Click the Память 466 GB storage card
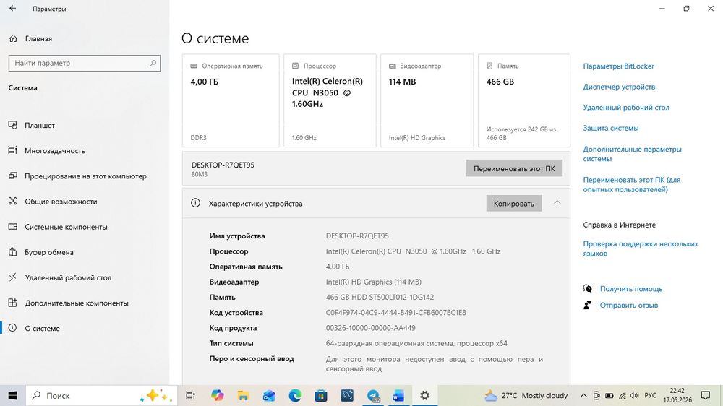Image resolution: width=723 pixels, height=406 pixels. [523, 100]
